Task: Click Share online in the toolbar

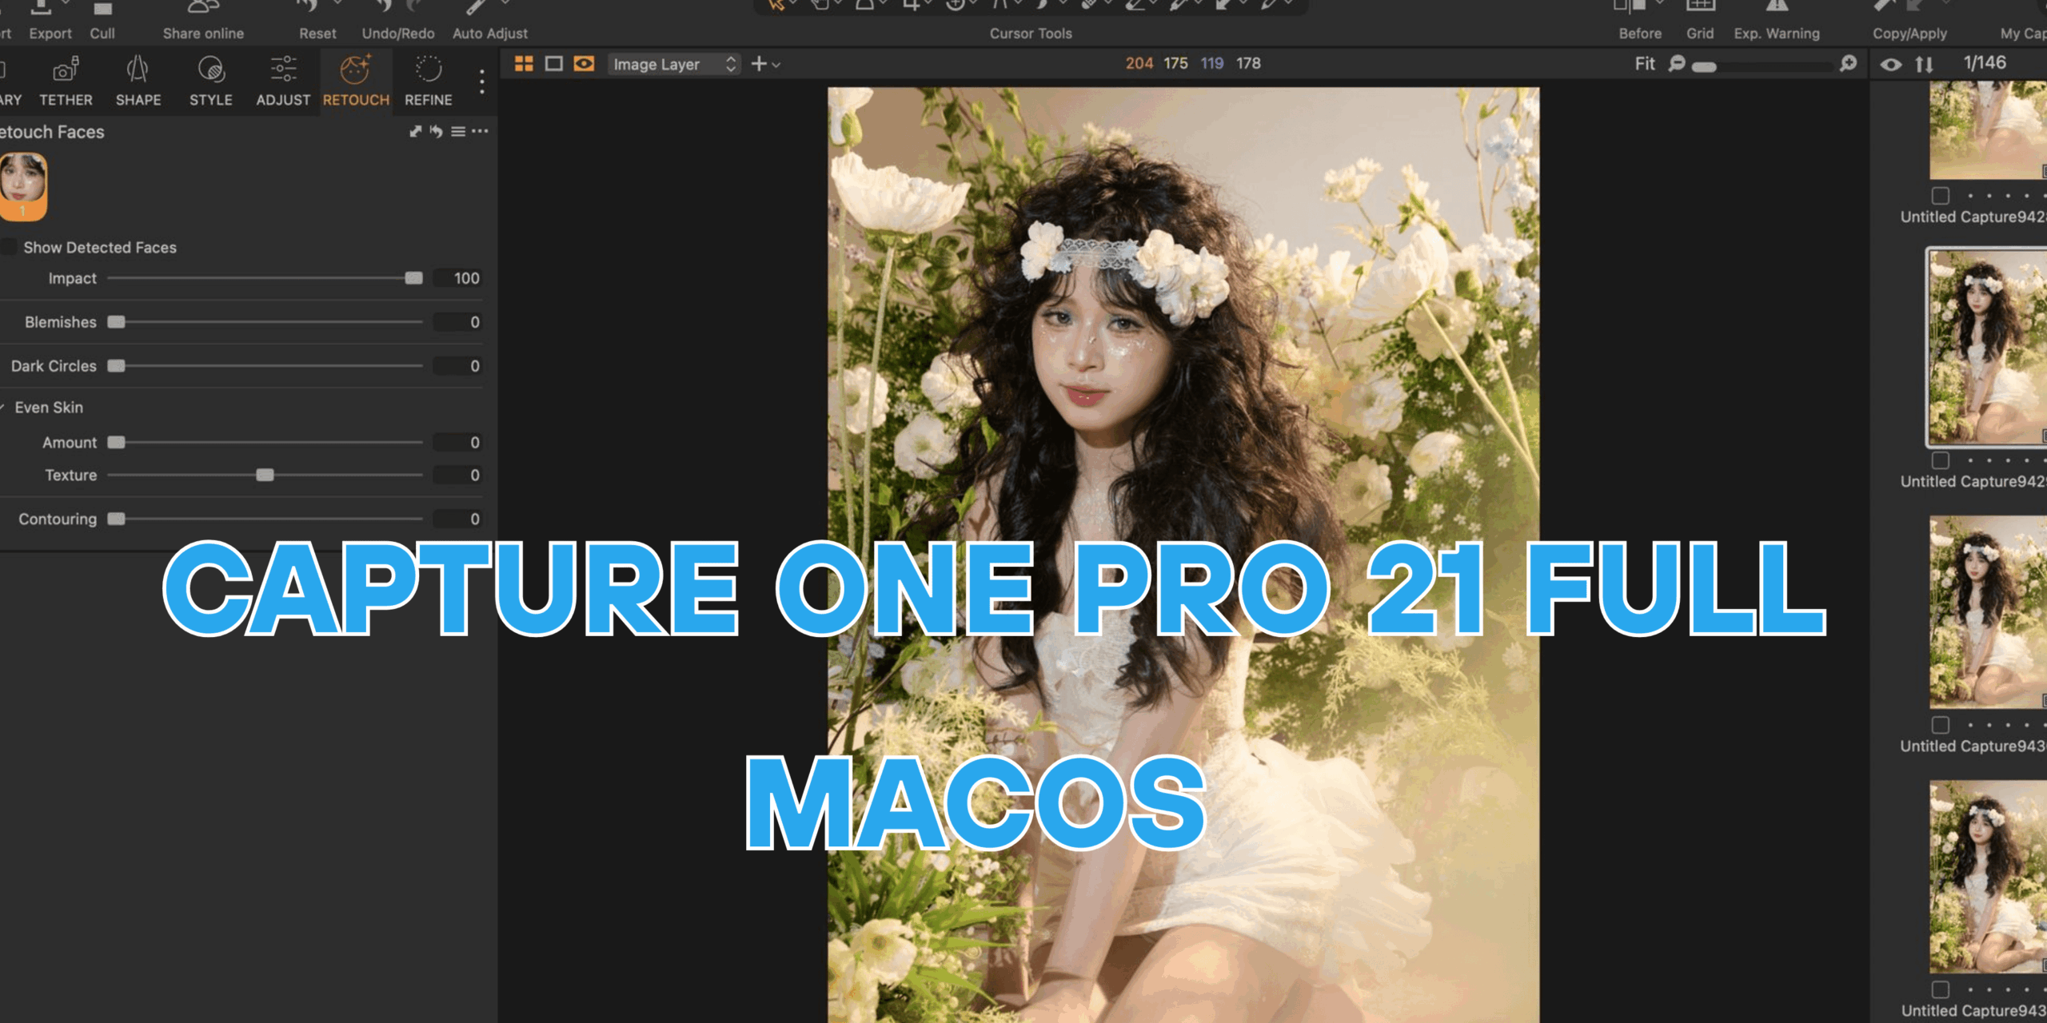Action: tap(203, 21)
